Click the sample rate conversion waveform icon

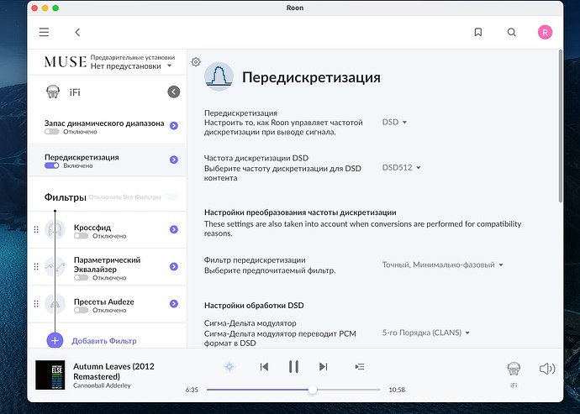[x=219, y=76]
